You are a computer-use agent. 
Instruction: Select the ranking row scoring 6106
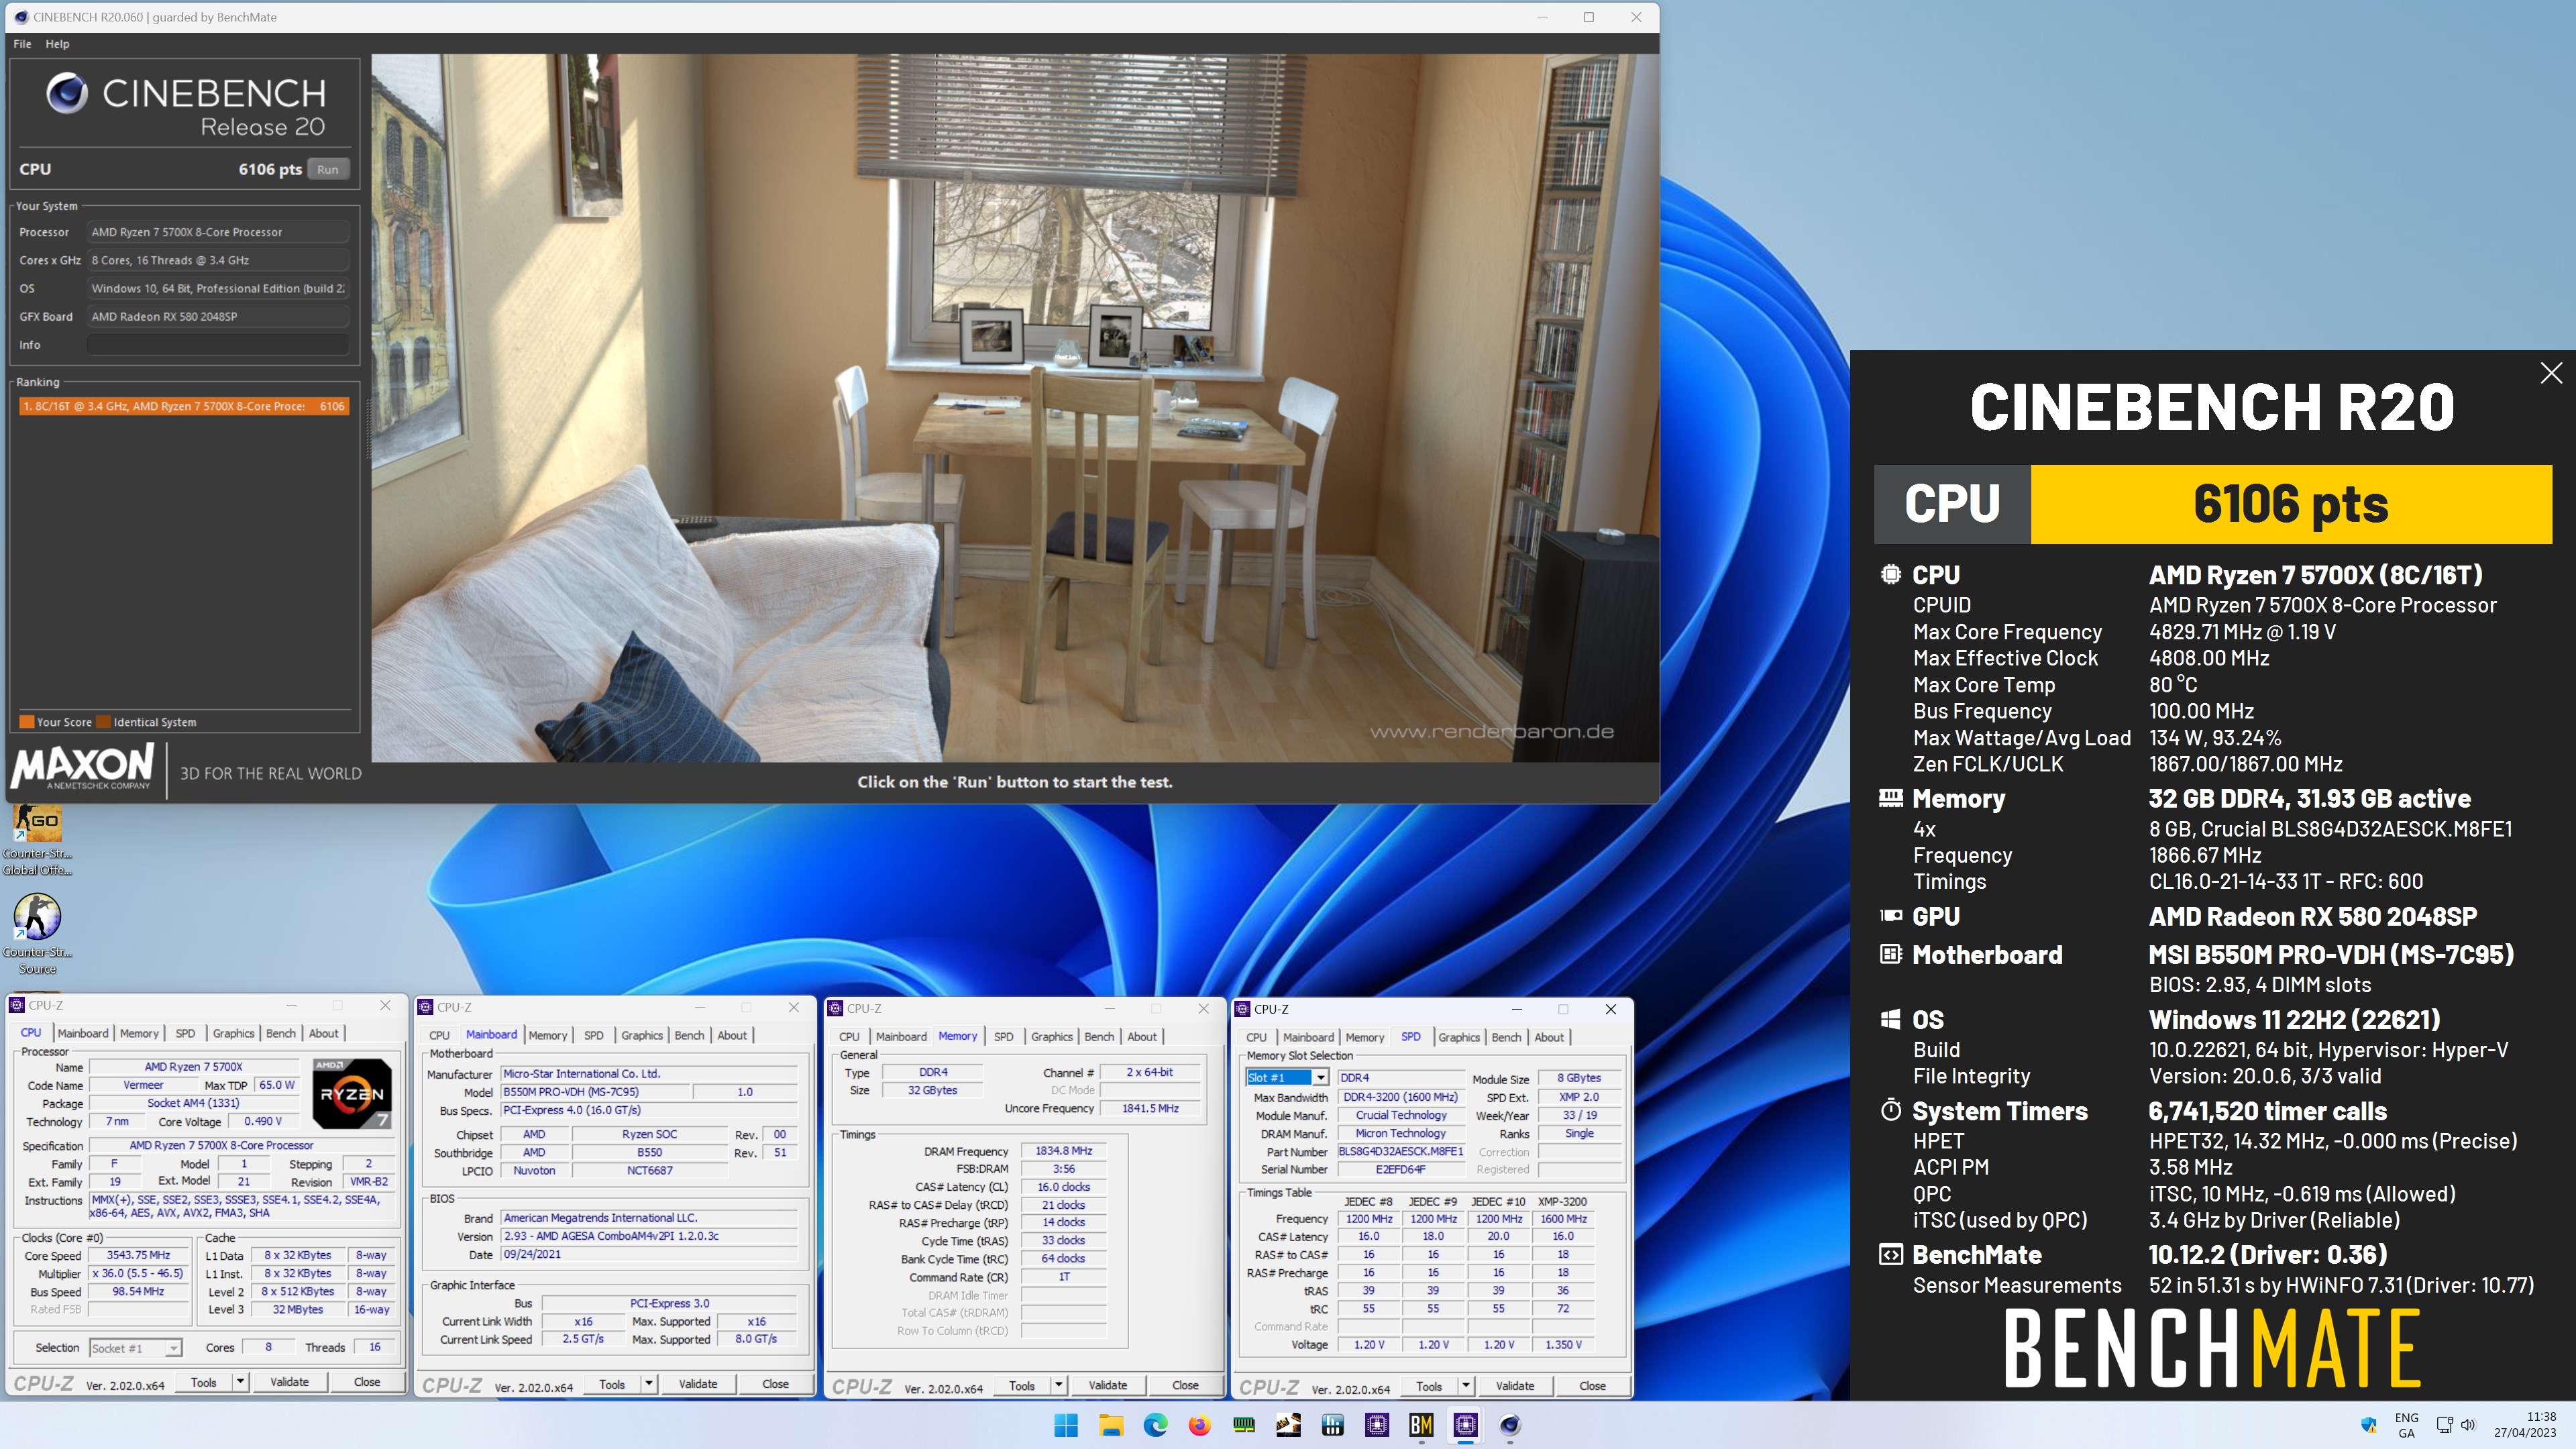(x=184, y=406)
